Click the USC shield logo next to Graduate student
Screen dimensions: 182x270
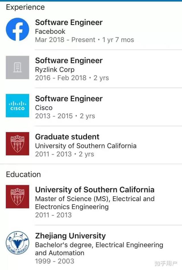(17, 144)
